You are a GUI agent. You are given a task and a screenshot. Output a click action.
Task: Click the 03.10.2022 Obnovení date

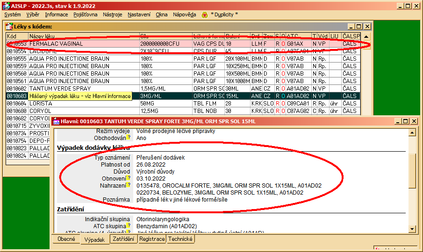pyautogui.click(x=151, y=178)
